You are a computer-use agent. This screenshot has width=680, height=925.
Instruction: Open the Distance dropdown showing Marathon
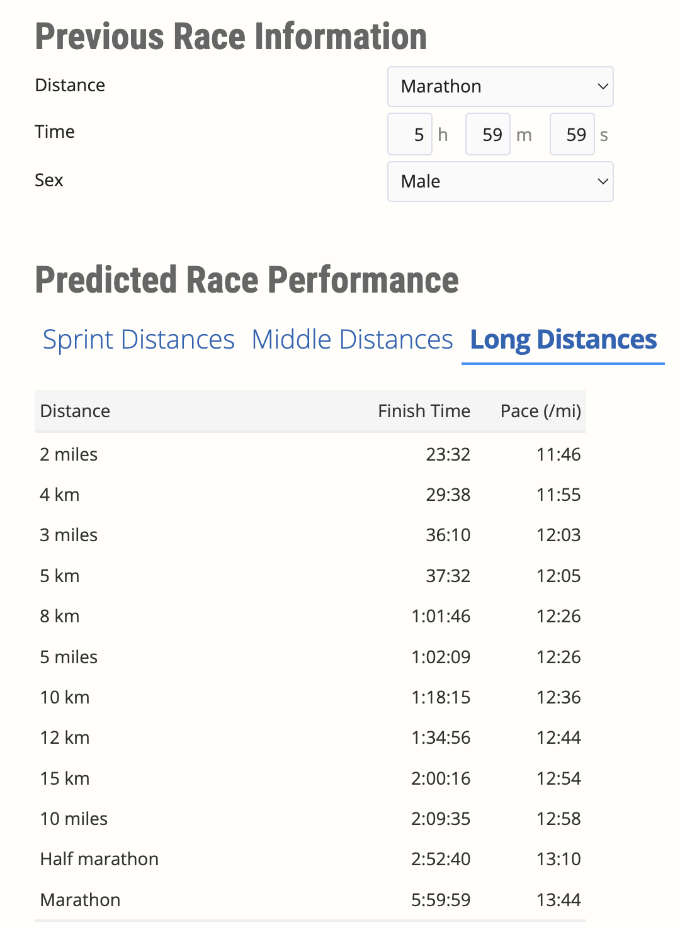pos(500,86)
